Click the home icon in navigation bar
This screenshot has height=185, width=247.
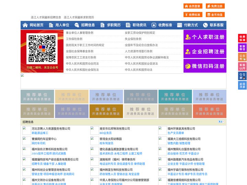[25, 25]
